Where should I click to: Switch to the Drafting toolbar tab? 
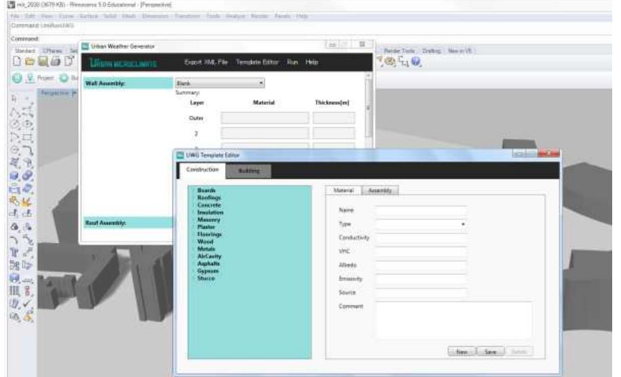pos(432,51)
